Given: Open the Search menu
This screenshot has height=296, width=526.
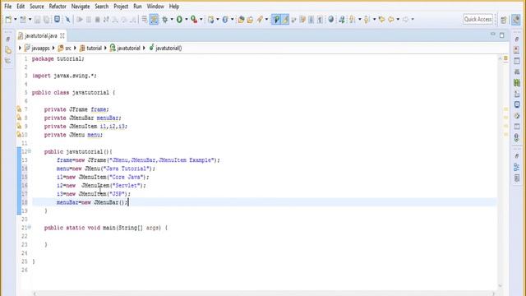Looking at the screenshot, I should pyautogui.click(x=102, y=7).
